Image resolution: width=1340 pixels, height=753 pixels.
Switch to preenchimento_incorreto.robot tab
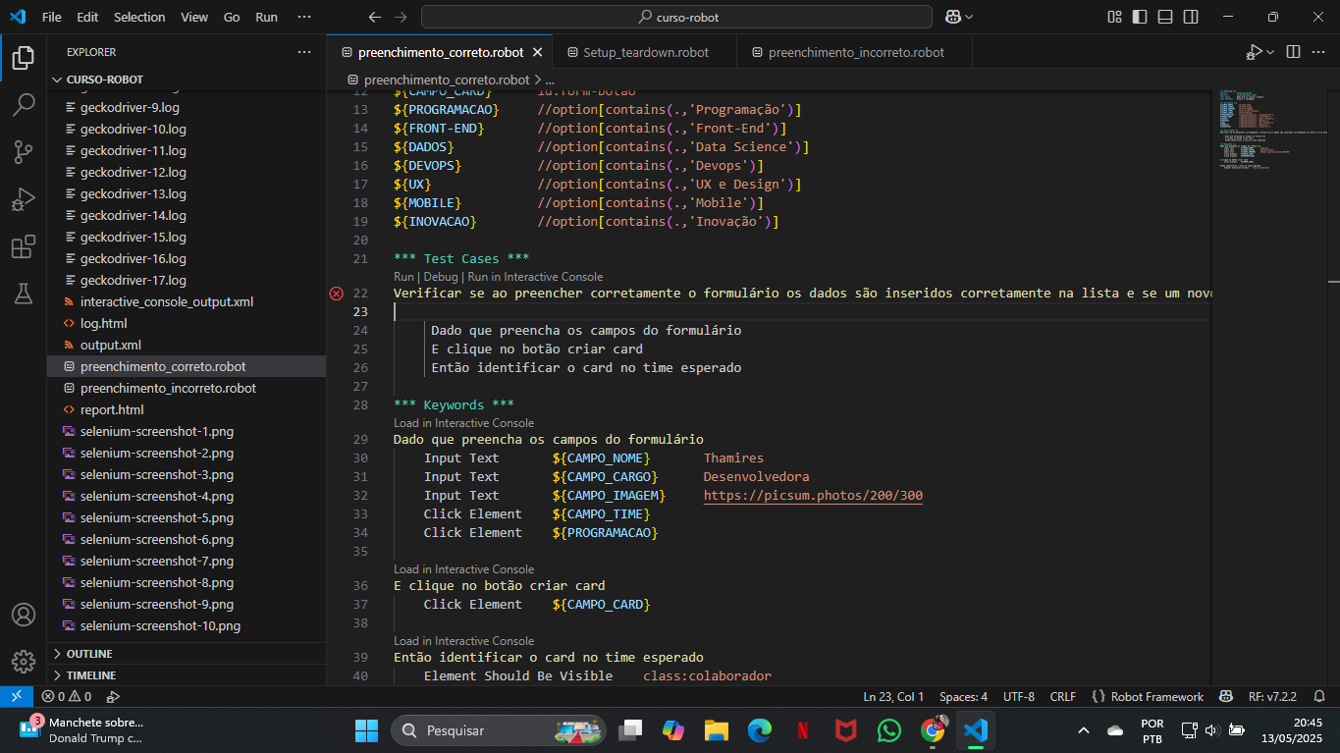click(856, 52)
